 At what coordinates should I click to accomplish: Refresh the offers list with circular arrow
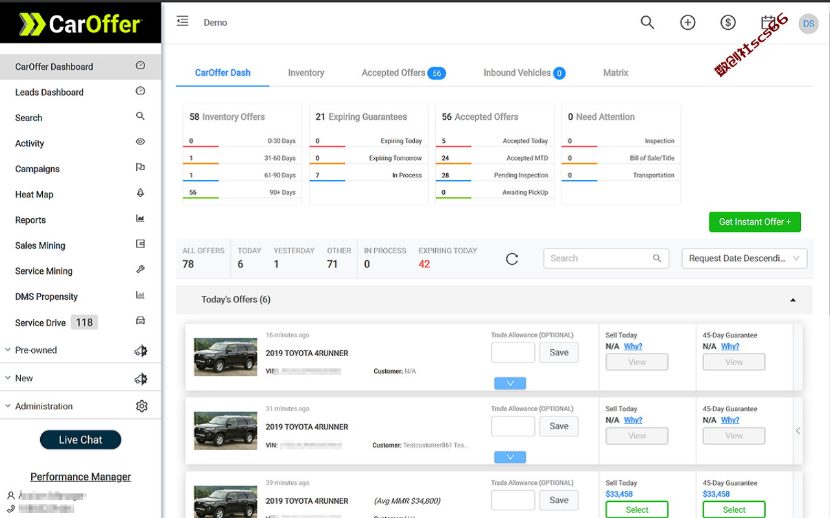pos(512,259)
